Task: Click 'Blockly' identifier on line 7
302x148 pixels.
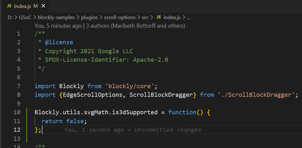Action: click(x=71, y=86)
